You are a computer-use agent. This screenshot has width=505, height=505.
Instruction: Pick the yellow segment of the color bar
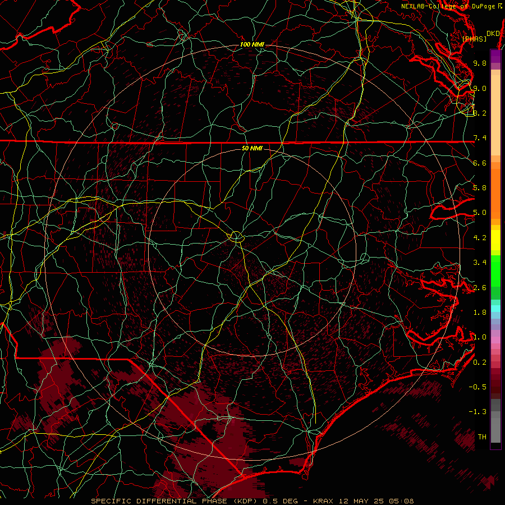point(495,240)
